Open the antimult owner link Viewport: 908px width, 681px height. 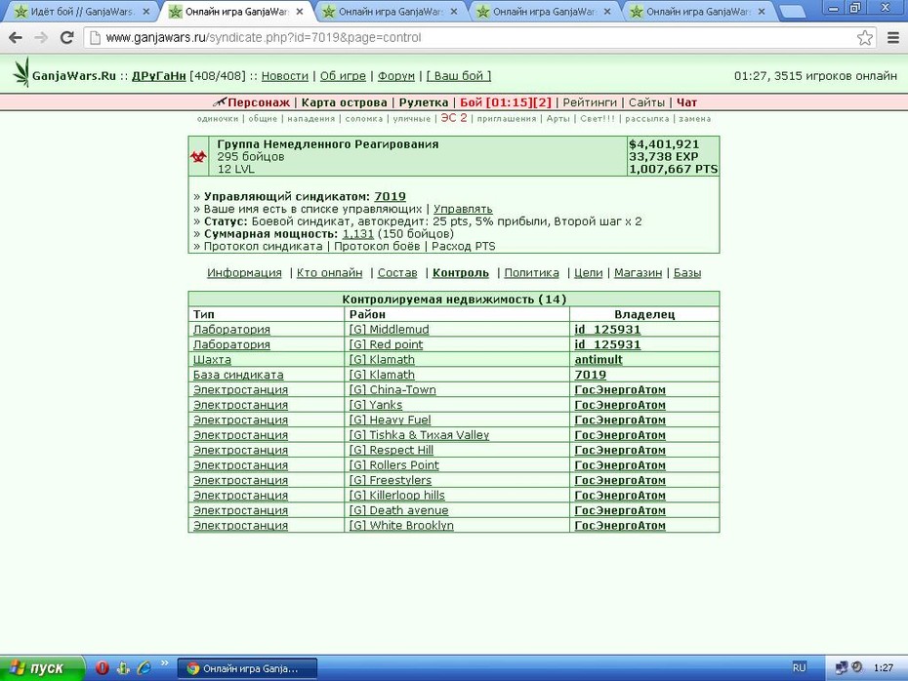pos(598,359)
